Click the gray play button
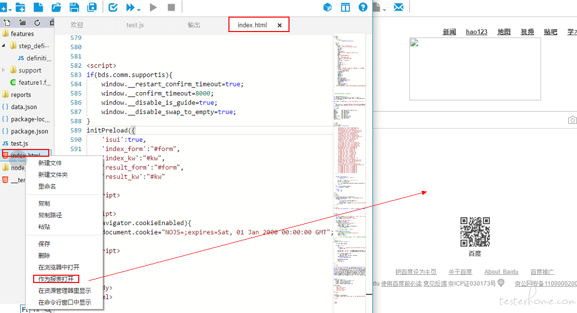The image size is (577, 313). point(153,7)
